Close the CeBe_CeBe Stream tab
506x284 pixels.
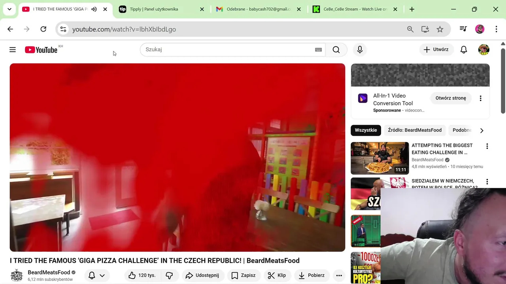(x=395, y=9)
